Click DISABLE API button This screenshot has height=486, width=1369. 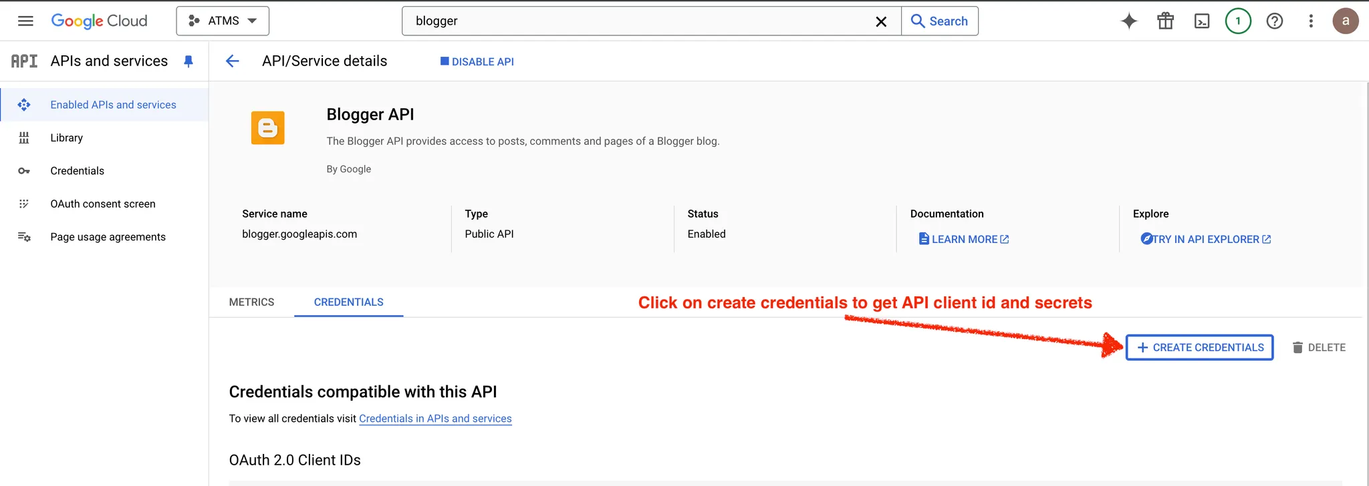click(477, 61)
